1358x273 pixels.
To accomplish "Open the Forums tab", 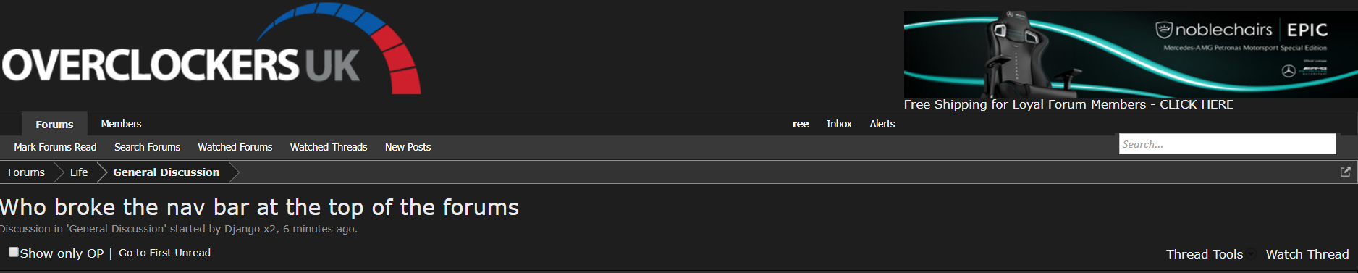I will point(54,124).
